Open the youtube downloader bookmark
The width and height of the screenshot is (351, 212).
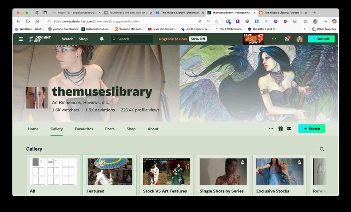[63, 29]
